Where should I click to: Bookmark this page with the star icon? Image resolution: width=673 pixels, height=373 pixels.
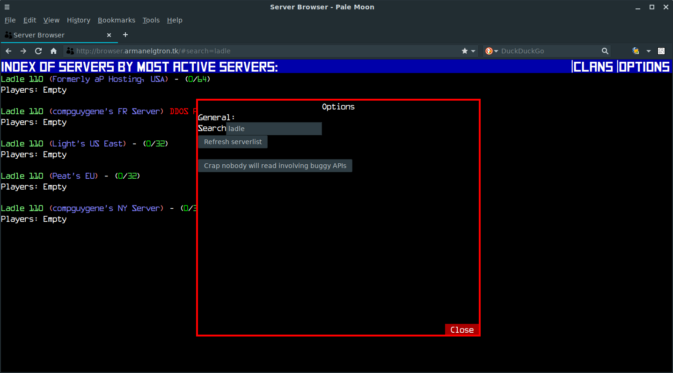point(464,51)
